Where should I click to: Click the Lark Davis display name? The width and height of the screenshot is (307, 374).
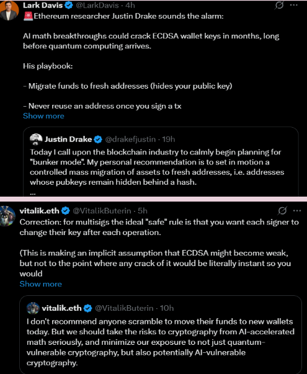(43, 5)
